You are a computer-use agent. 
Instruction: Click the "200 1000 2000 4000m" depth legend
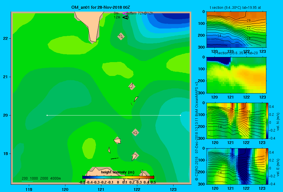coord(41,178)
